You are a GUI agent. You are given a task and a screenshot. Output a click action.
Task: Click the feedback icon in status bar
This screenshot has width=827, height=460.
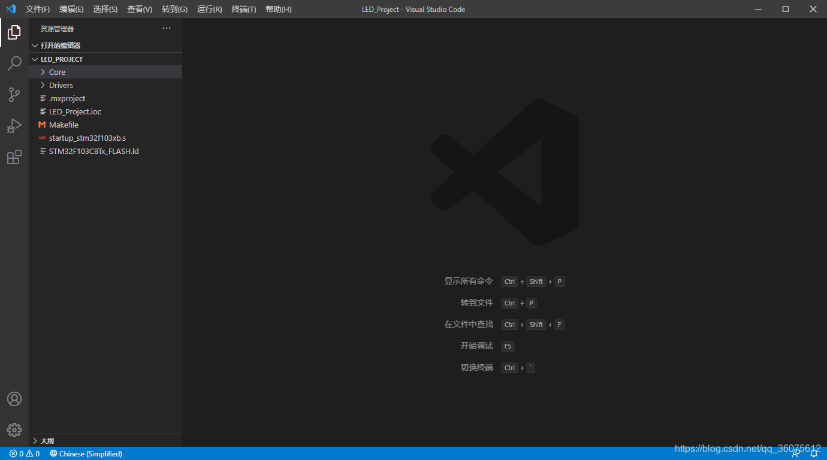[x=796, y=453]
